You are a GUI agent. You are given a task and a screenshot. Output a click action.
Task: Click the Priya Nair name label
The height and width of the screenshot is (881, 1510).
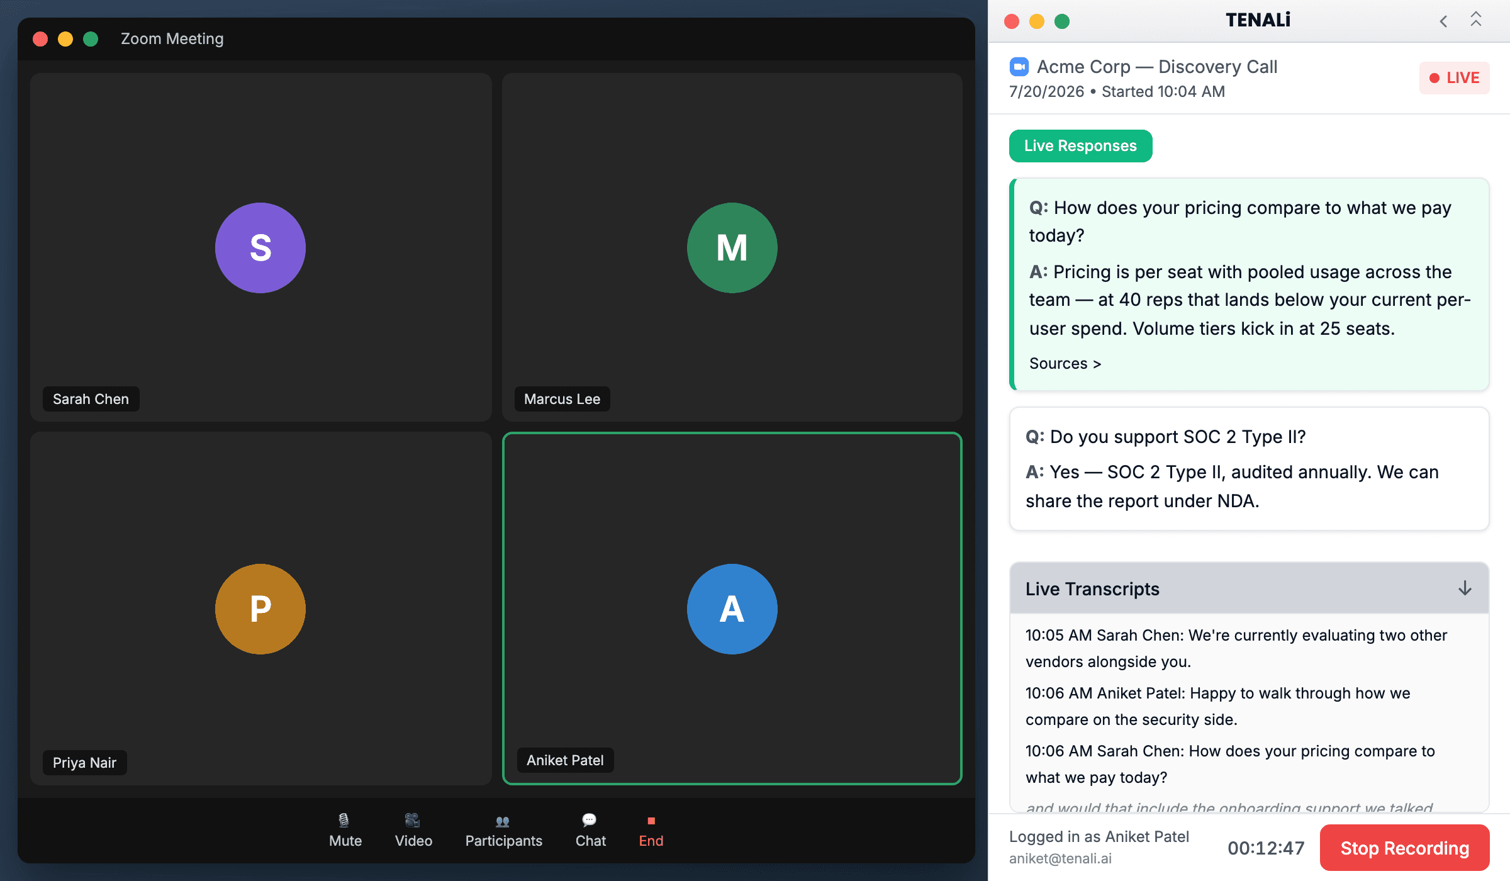84,763
